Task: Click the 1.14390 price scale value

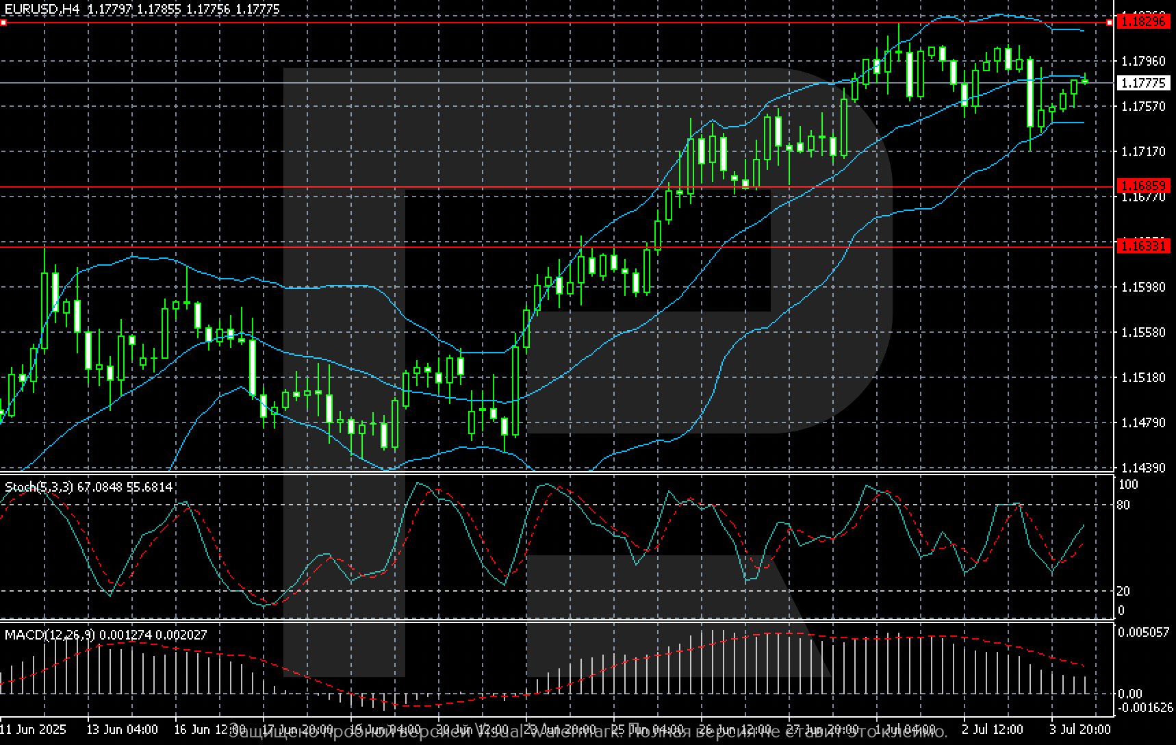Action: [1142, 468]
